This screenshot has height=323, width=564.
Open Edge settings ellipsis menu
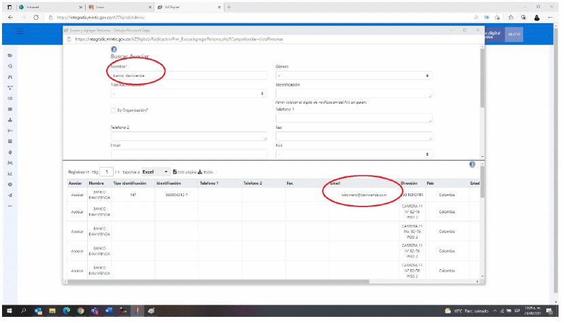click(550, 17)
